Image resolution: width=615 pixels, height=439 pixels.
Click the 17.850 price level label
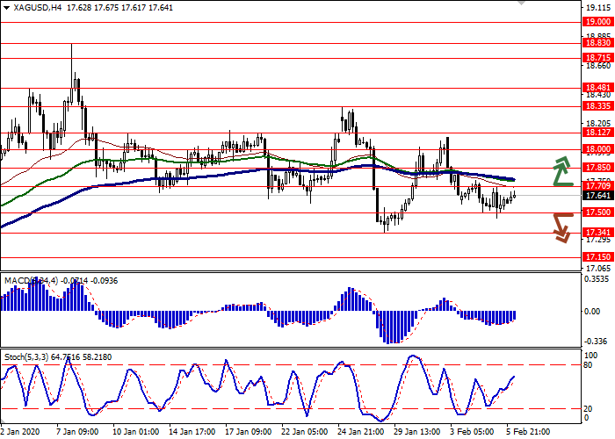(x=597, y=167)
